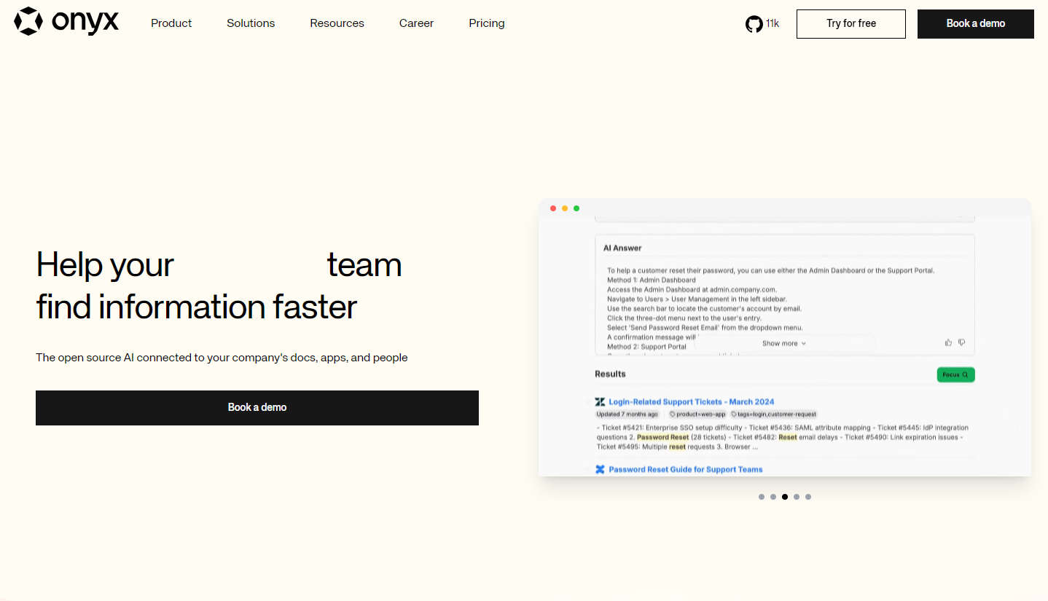Open the GitHub repository icon showing 11k

pos(754,24)
